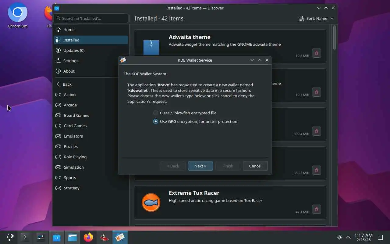The height and width of the screenshot is (244, 390).
Task: Select Classic, blowfish encrypted file option
Action: 185,113
